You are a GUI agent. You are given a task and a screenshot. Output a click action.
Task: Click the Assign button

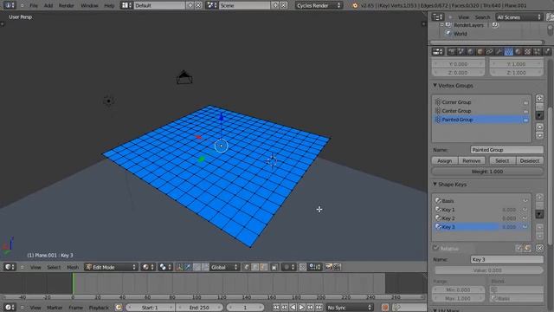(444, 160)
